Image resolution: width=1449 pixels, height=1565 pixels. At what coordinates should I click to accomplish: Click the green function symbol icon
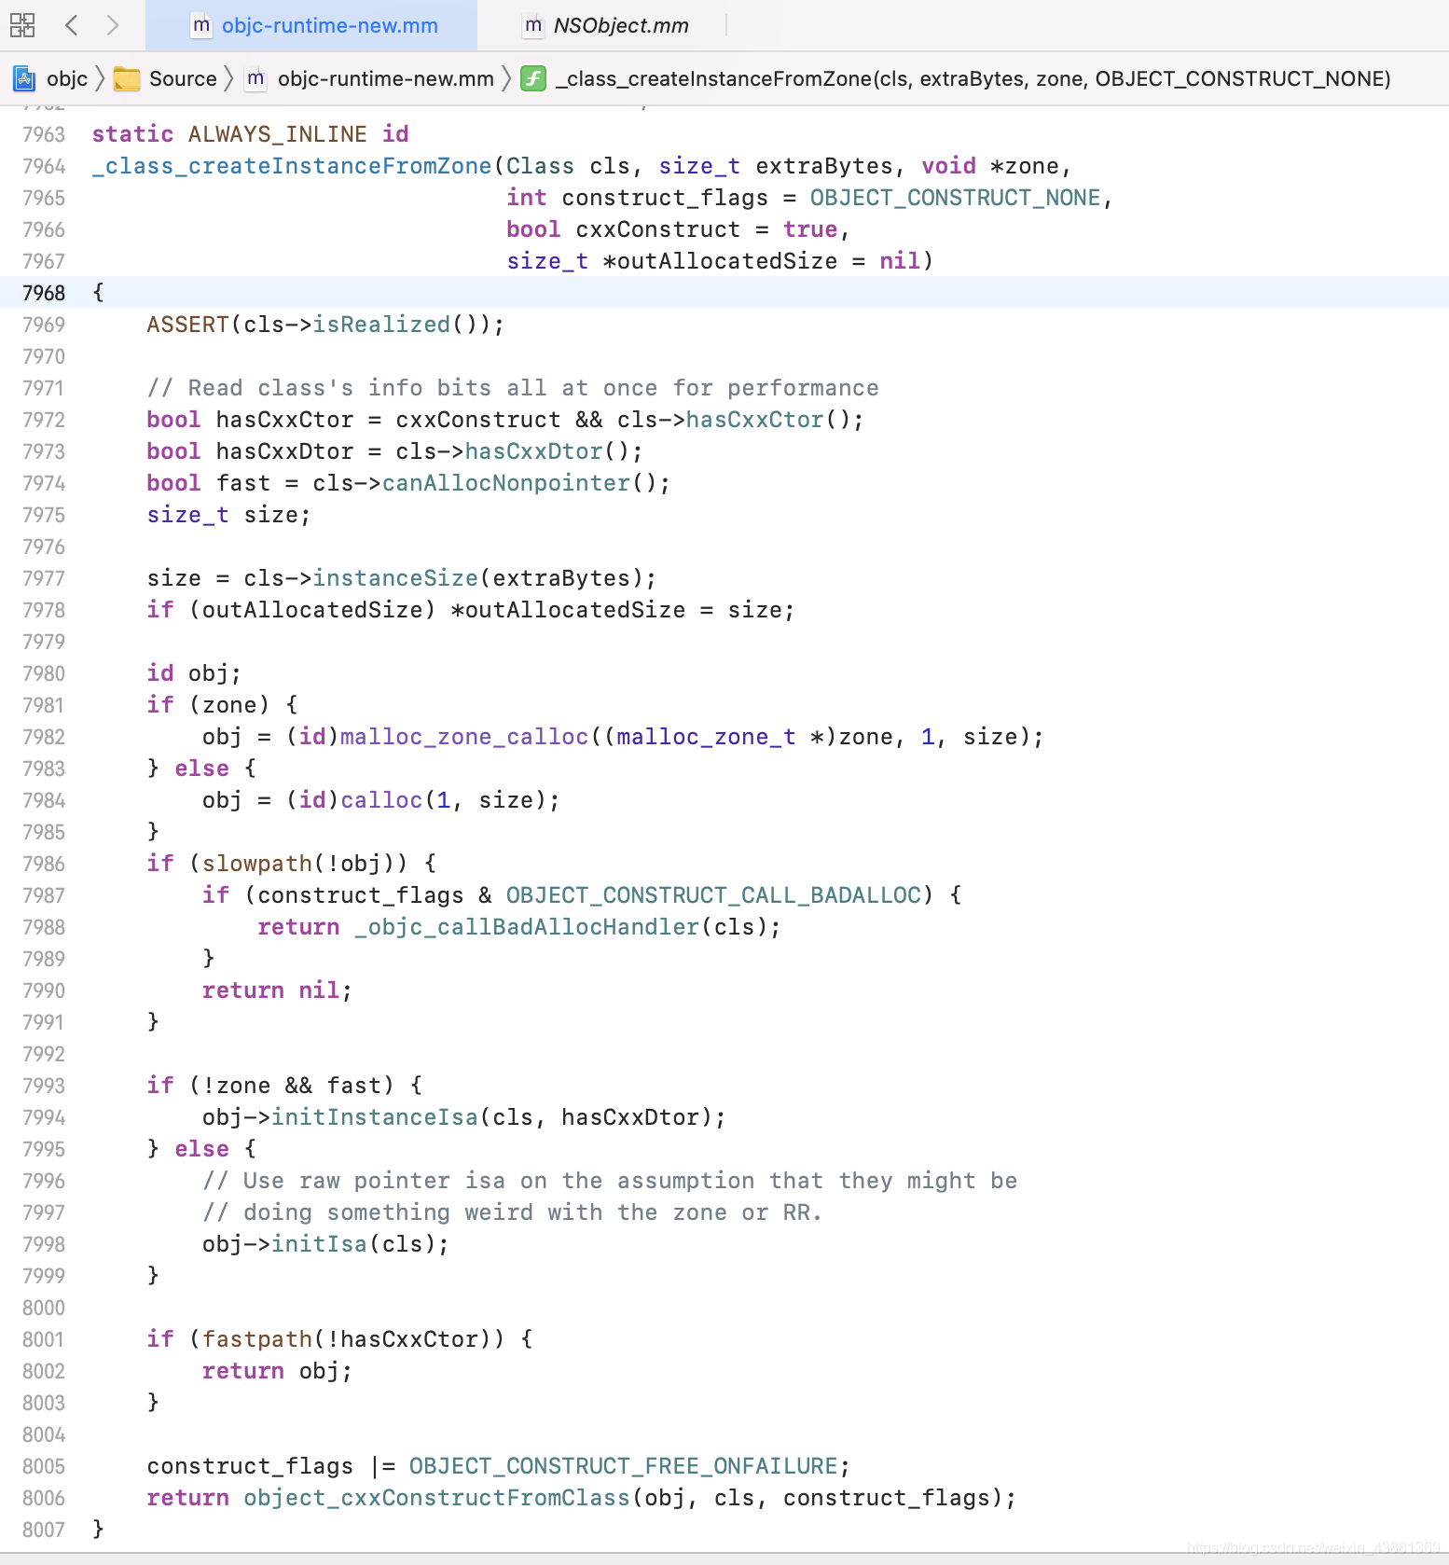point(533,79)
